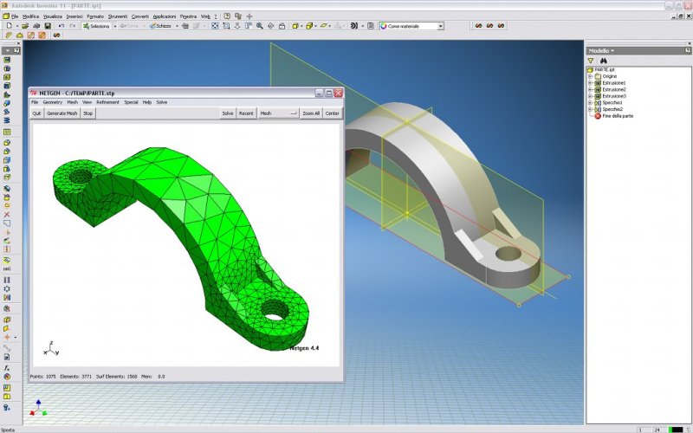
Task: Open the Converti menu
Action: point(140,16)
